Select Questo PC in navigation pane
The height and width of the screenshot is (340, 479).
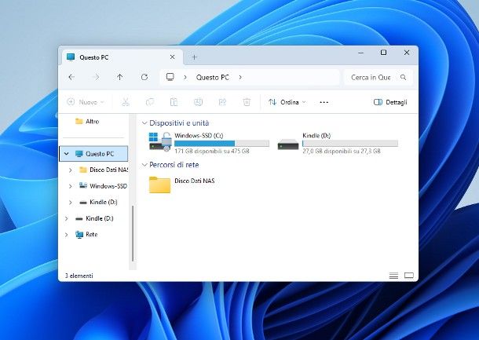(x=93, y=154)
